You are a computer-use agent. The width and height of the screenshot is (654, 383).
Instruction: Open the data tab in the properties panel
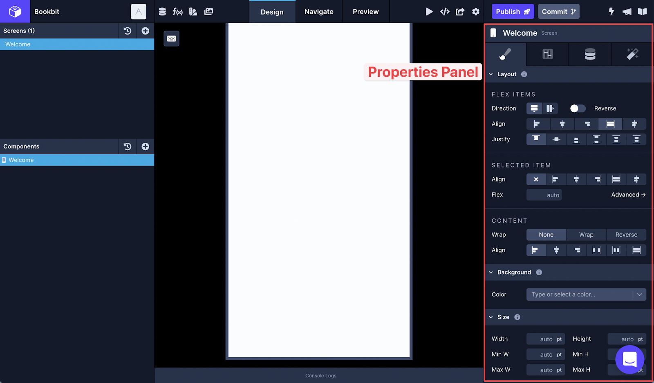pyautogui.click(x=589, y=54)
